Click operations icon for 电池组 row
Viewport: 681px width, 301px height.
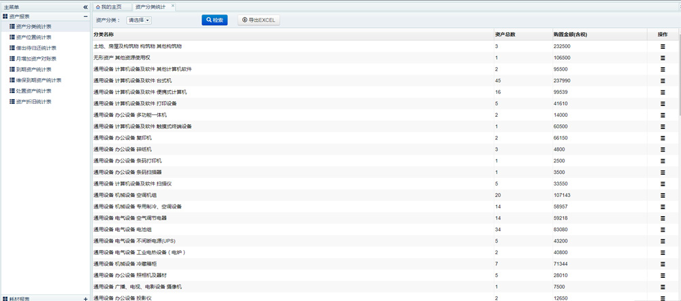pos(662,230)
